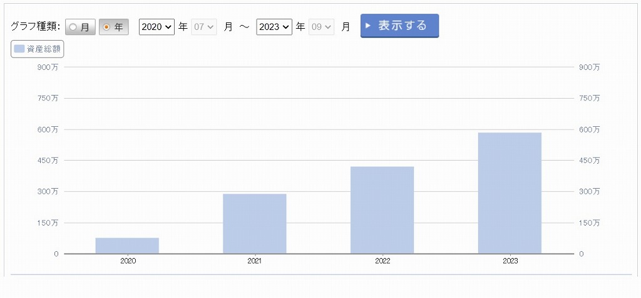Click the グラフ種類 label text

tap(35, 27)
